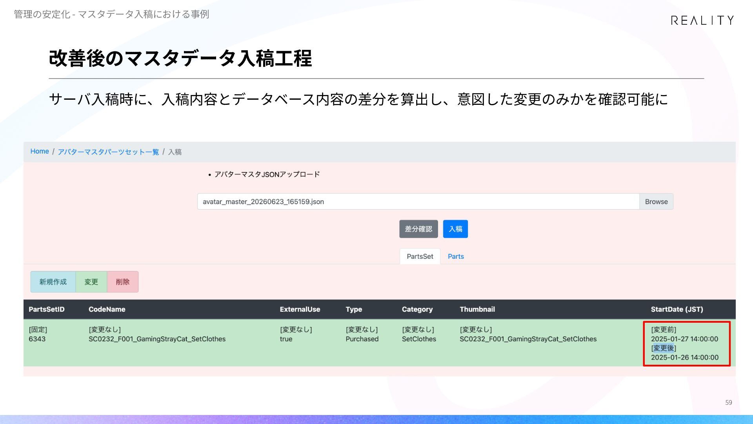Click the Thumbnail column header

click(477, 309)
